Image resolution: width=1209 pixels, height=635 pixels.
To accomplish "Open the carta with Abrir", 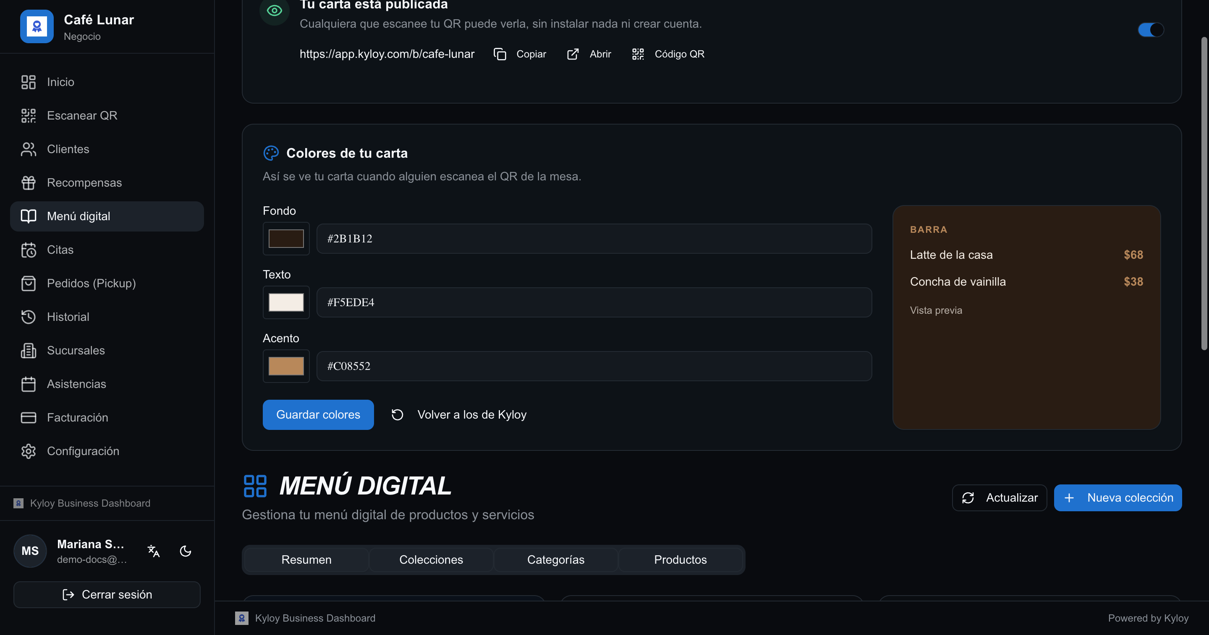I will click(x=589, y=55).
